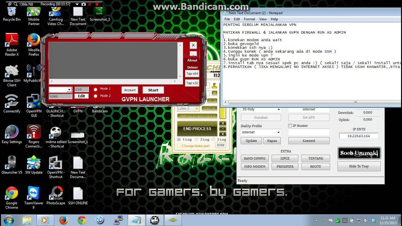Click the Bandicam camera capture icon

pos(83,4)
